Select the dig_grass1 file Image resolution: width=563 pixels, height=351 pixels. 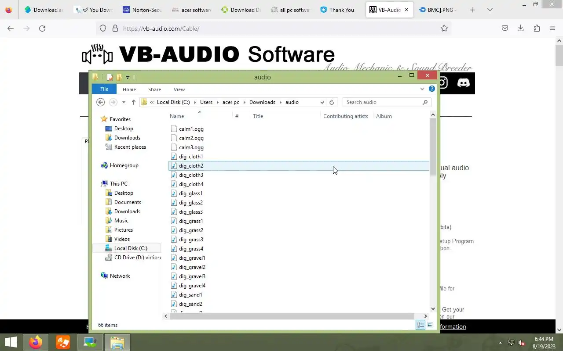pyautogui.click(x=191, y=221)
